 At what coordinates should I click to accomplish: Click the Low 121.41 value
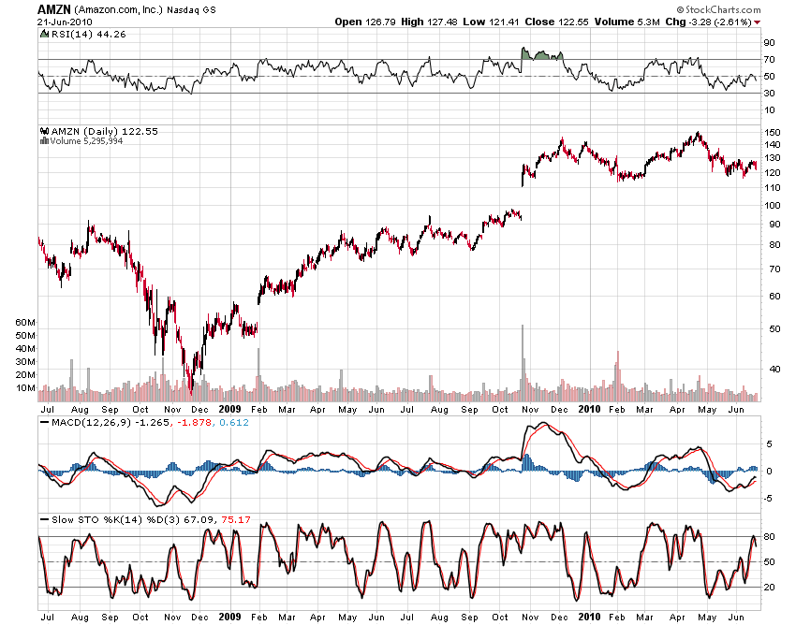click(491, 22)
